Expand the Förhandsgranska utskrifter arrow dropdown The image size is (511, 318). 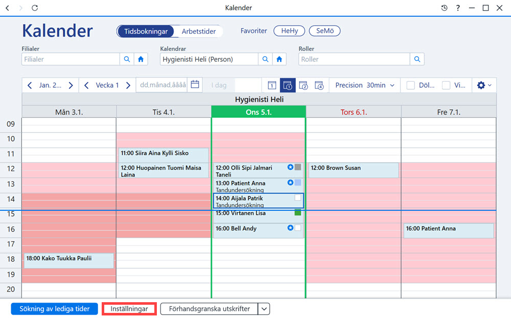coord(264,309)
